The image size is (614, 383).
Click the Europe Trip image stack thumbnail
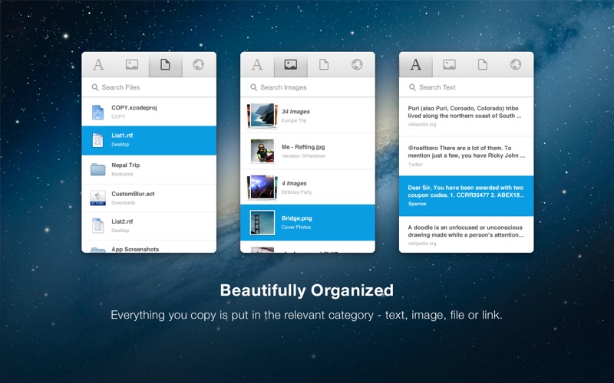point(262,116)
